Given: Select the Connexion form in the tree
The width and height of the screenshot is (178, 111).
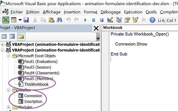Looking at the screenshot, I should click(33, 96).
